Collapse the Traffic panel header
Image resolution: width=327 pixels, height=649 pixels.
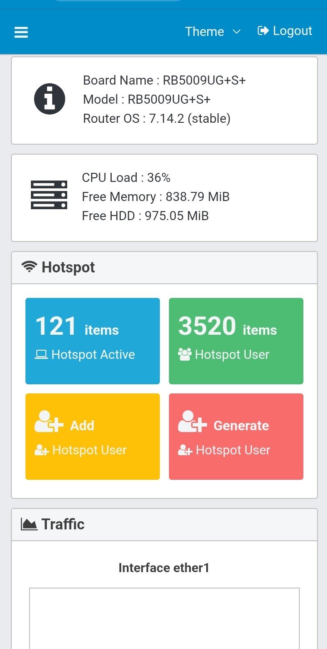tap(163, 523)
